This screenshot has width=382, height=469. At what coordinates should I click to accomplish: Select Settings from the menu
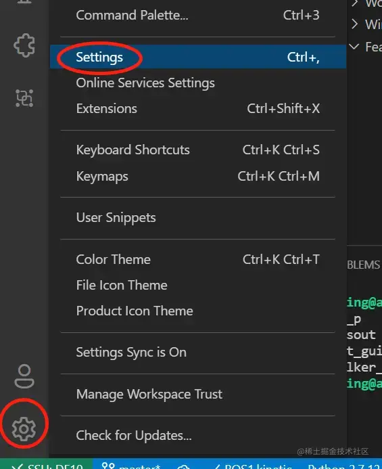[198, 57]
